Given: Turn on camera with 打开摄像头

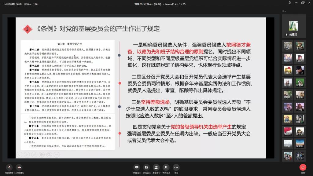Looking at the screenshot, I should [x=19, y=167].
